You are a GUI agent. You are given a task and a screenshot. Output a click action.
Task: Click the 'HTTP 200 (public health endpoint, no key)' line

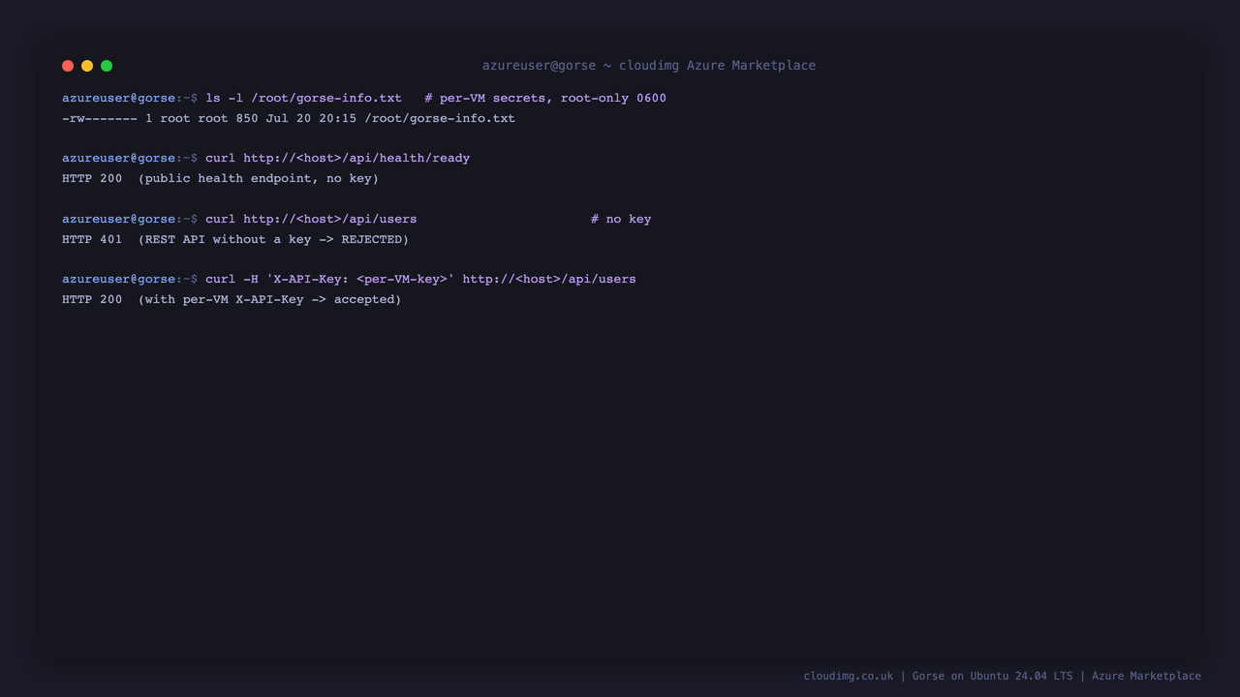click(220, 178)
